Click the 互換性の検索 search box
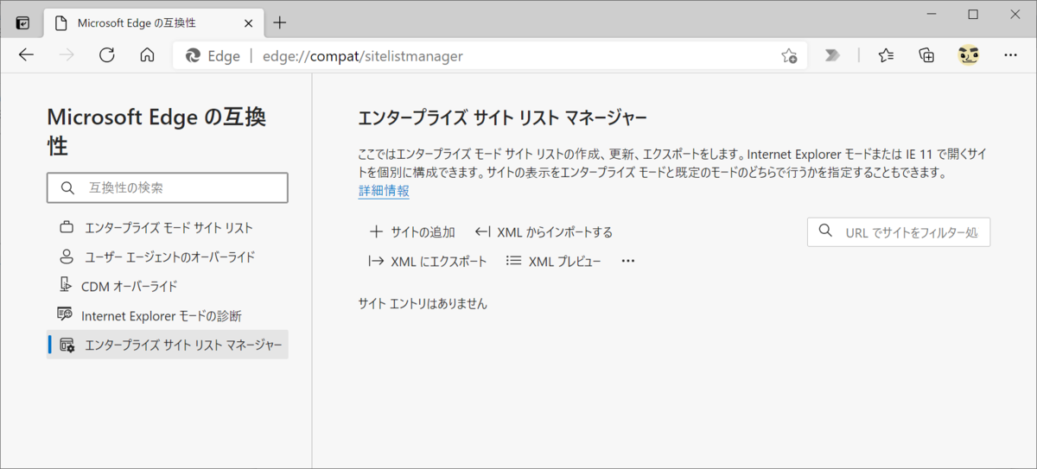 168,187
